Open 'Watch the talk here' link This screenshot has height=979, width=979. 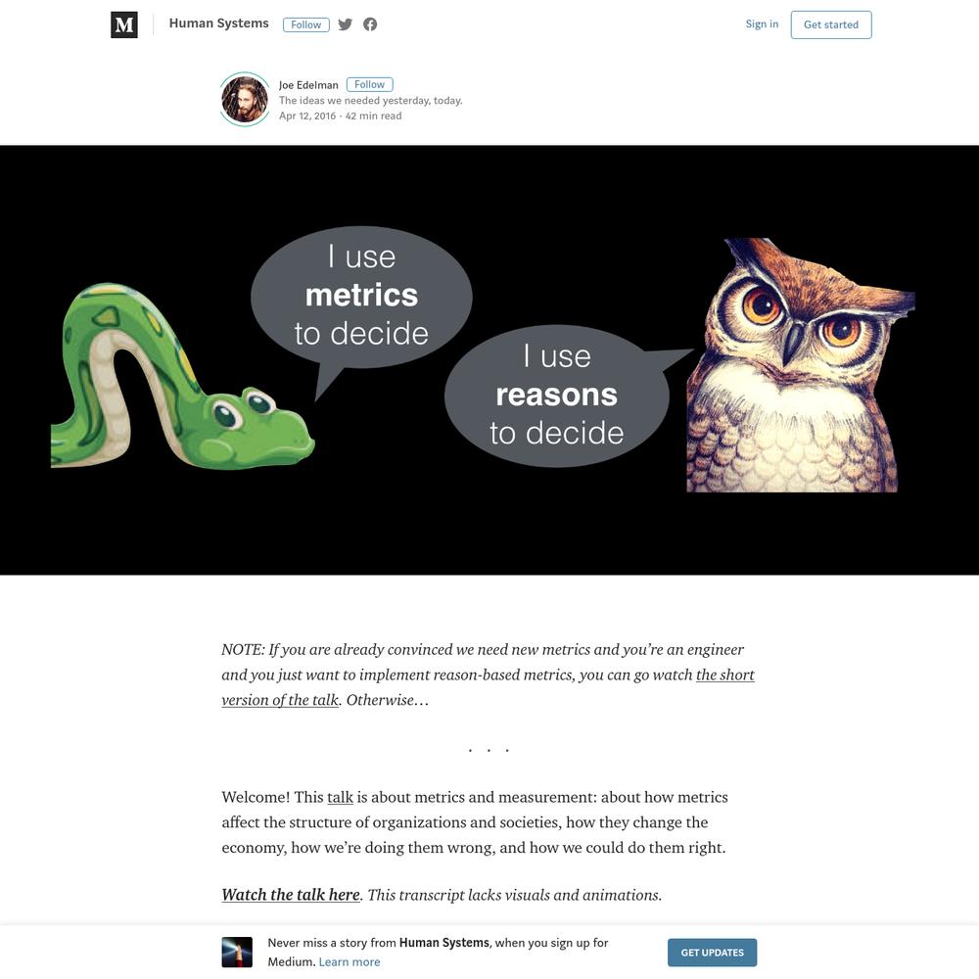(291, 895)
